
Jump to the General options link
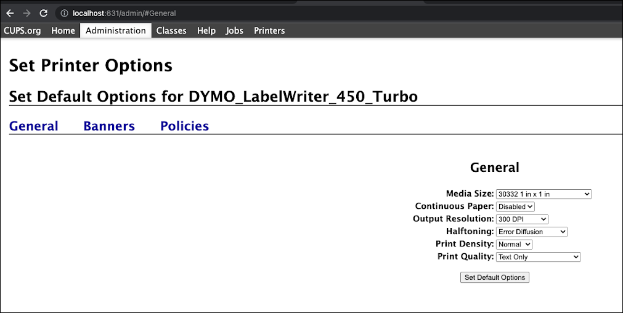coord(34,126)
